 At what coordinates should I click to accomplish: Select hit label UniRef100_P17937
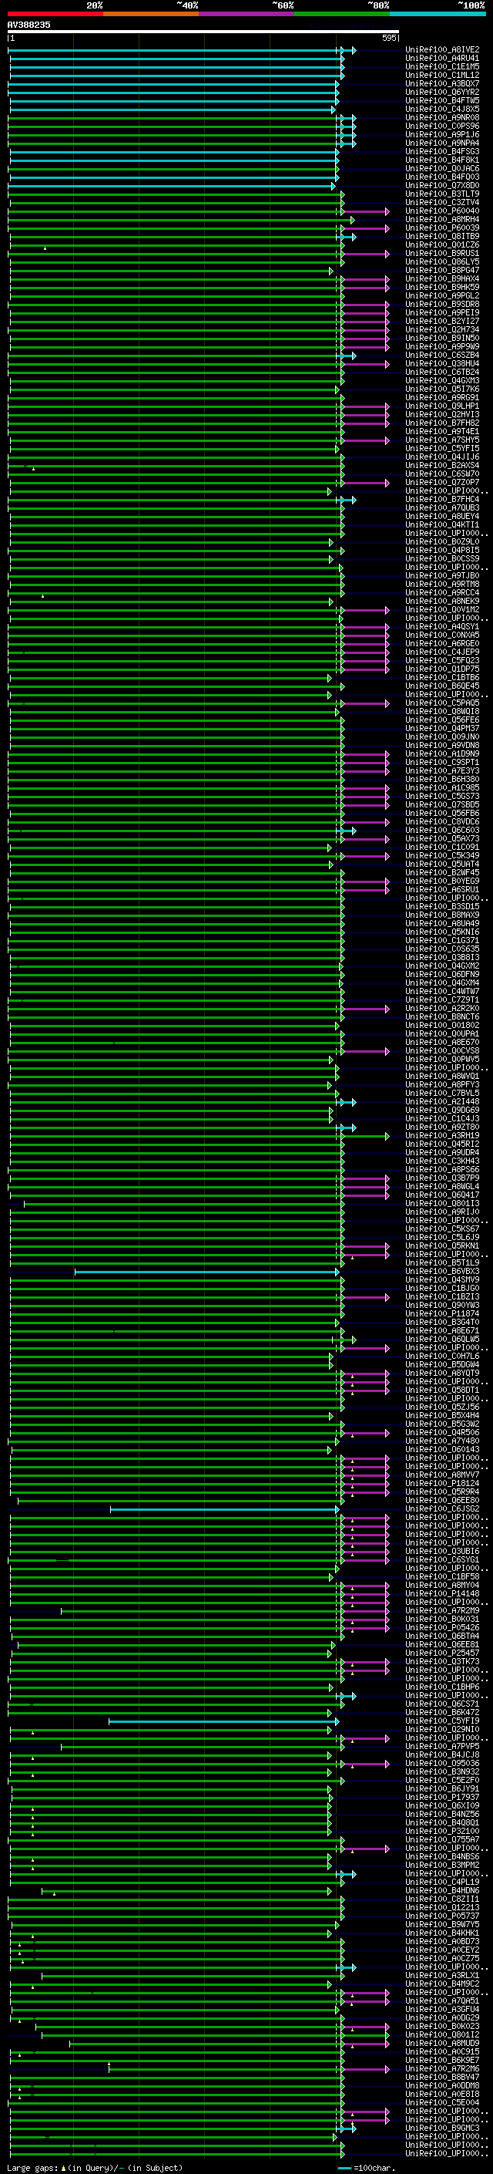(442, 1797)
